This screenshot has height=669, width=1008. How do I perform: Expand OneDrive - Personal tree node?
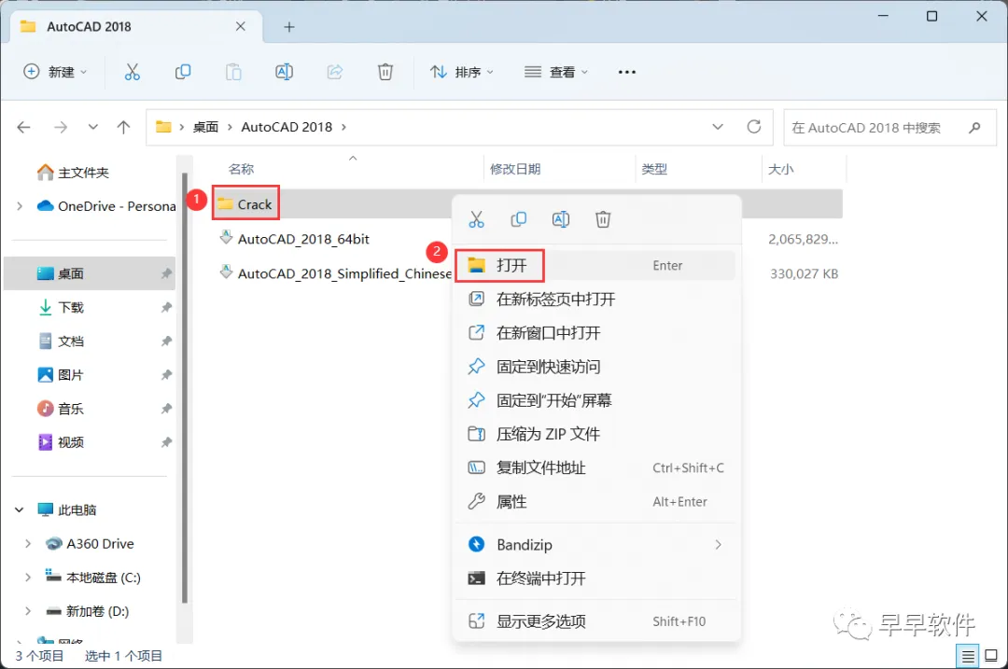click(x=20, y=206)
